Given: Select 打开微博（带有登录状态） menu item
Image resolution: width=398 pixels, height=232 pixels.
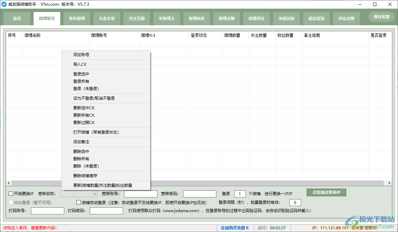Looking at the screenshot, I should point(106,132).
